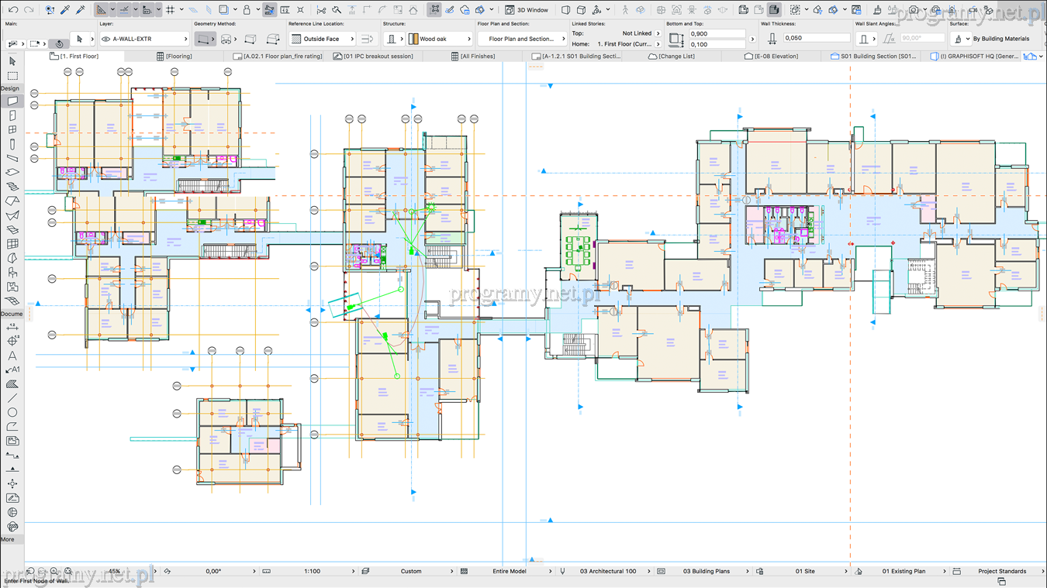
Task: Click the Wall Thickness input field
Action: pyautogui.click(x=815, y=38)
